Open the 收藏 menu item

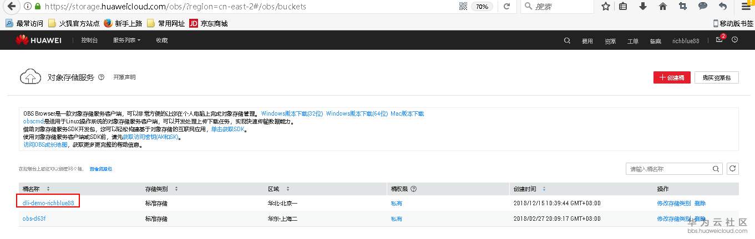click(x=161, y=40)
